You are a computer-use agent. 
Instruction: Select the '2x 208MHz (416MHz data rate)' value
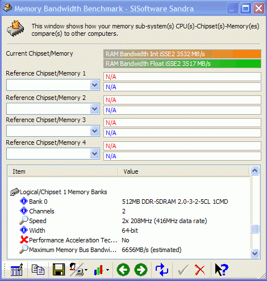click(x=164, y=221)
